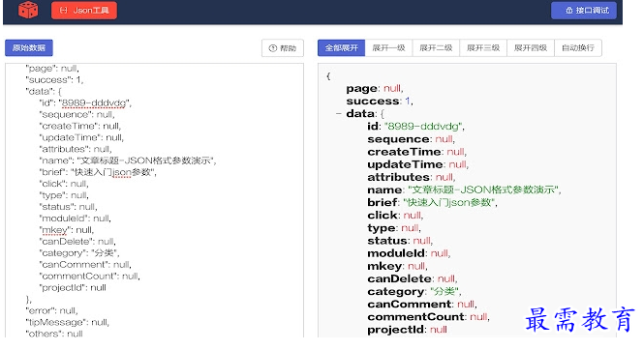The image size is (643, 350).
Task: Select the 展开一级 tab
Action: pos(388,48)
